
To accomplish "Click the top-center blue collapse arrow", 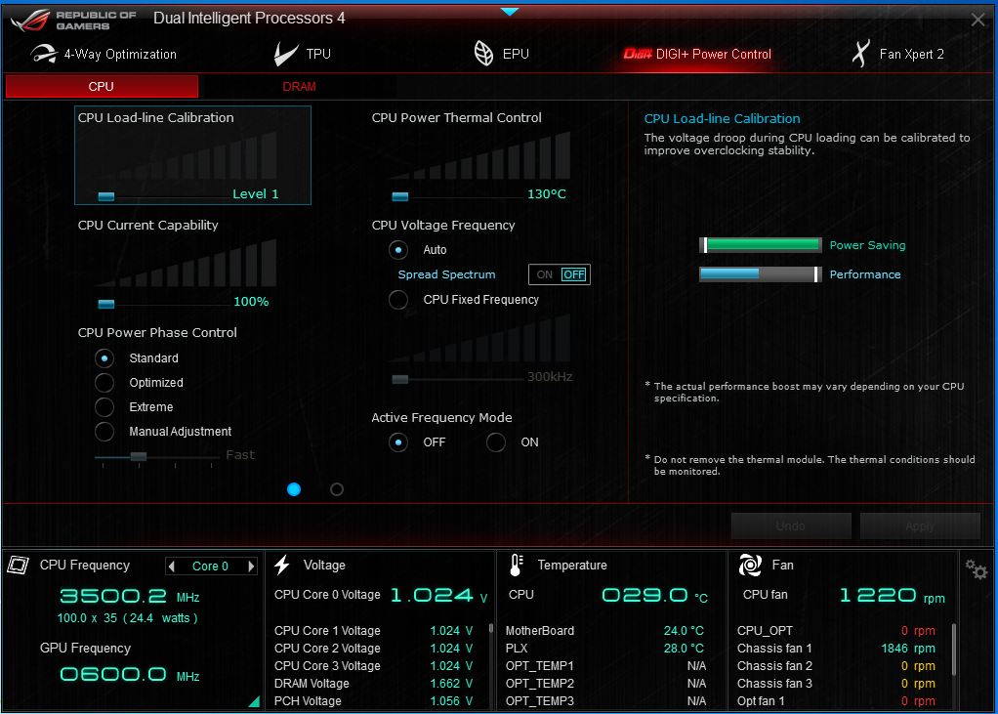I will tap(510, 12).
